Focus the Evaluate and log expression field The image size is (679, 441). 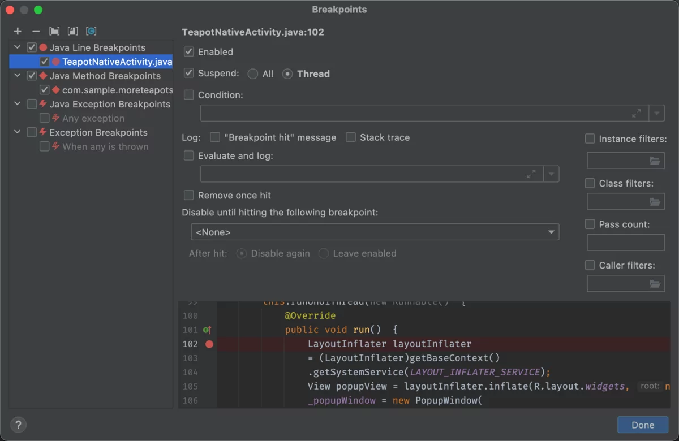tap(372, 174)
